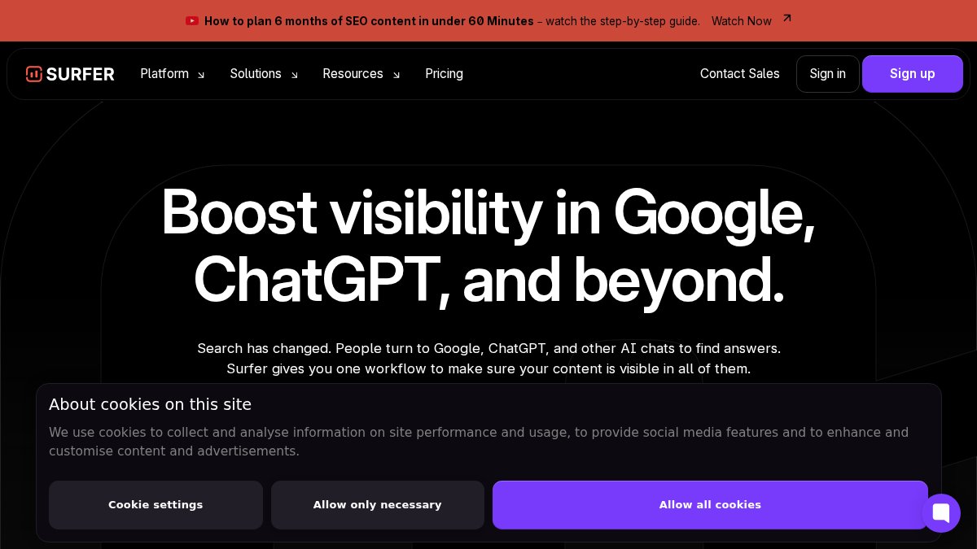This screenshot has width=977, height=549.
Task: Expand the Platform dropdown menu
Action: 164,74
